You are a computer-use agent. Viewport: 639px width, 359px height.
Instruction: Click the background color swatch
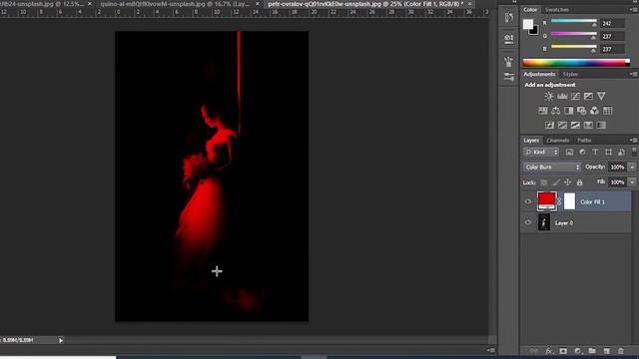[534, 31]
